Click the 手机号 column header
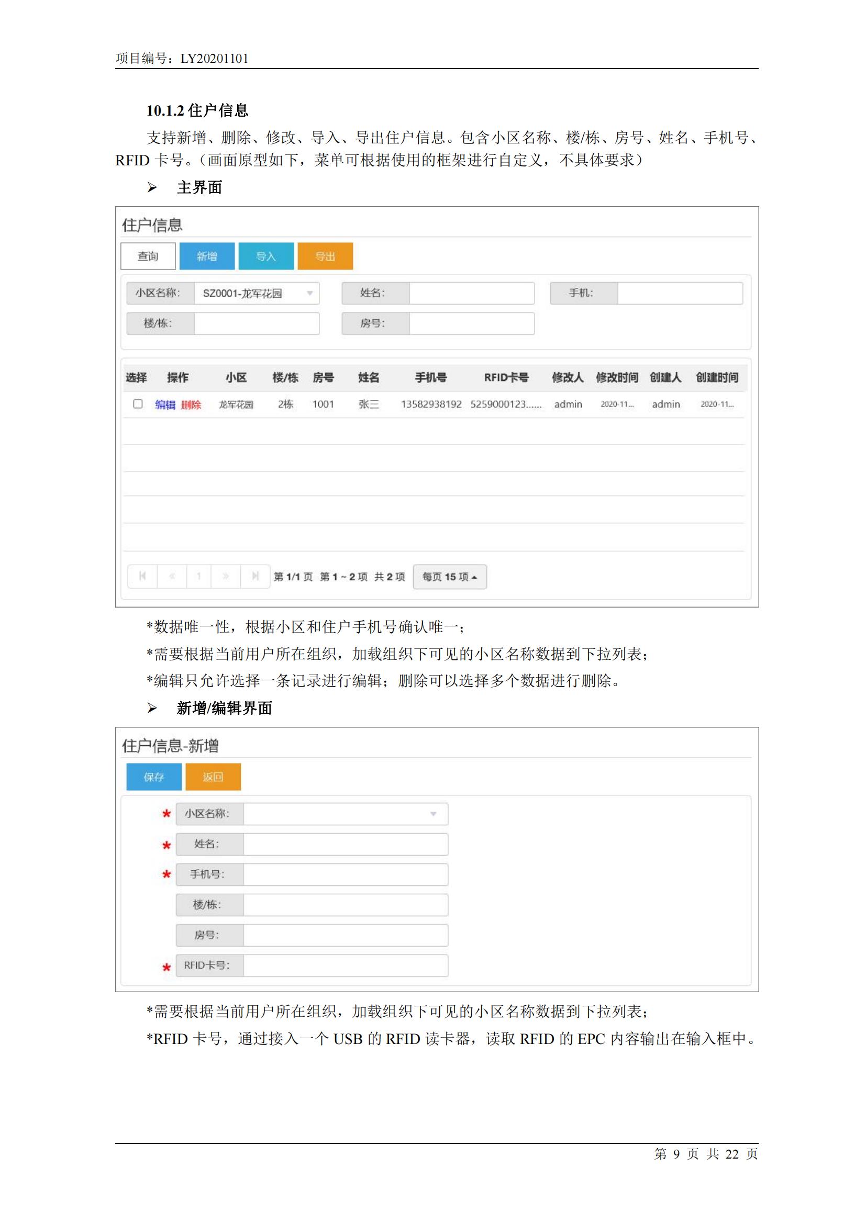Viewport: 866px width, 1224px height. [x=431, y=377]
